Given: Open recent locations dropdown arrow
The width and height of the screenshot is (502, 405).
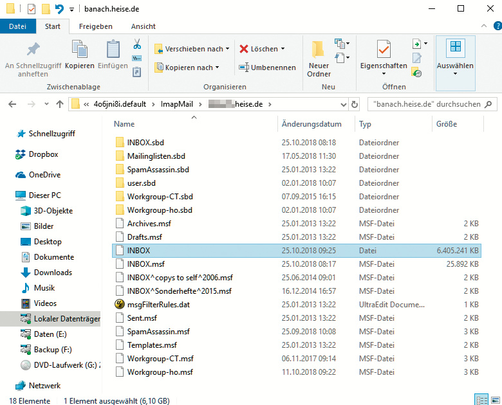Looking at the screenshot, I should click(x=46, y=104).
